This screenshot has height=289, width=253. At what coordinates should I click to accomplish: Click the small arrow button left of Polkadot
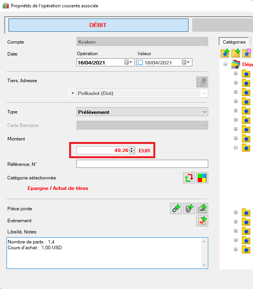[72, 93]
